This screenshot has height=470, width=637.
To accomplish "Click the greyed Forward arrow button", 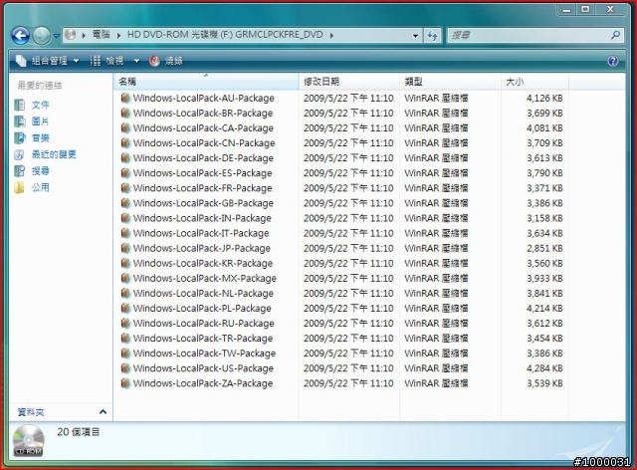I will pos(41,36).
